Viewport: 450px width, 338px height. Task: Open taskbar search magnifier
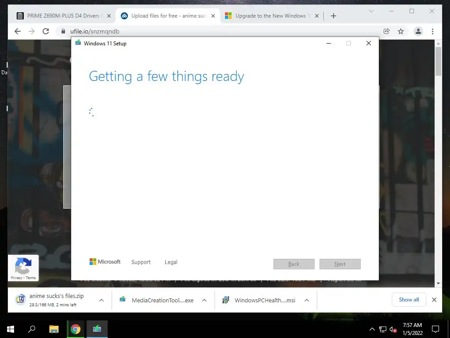pos(32,329)
